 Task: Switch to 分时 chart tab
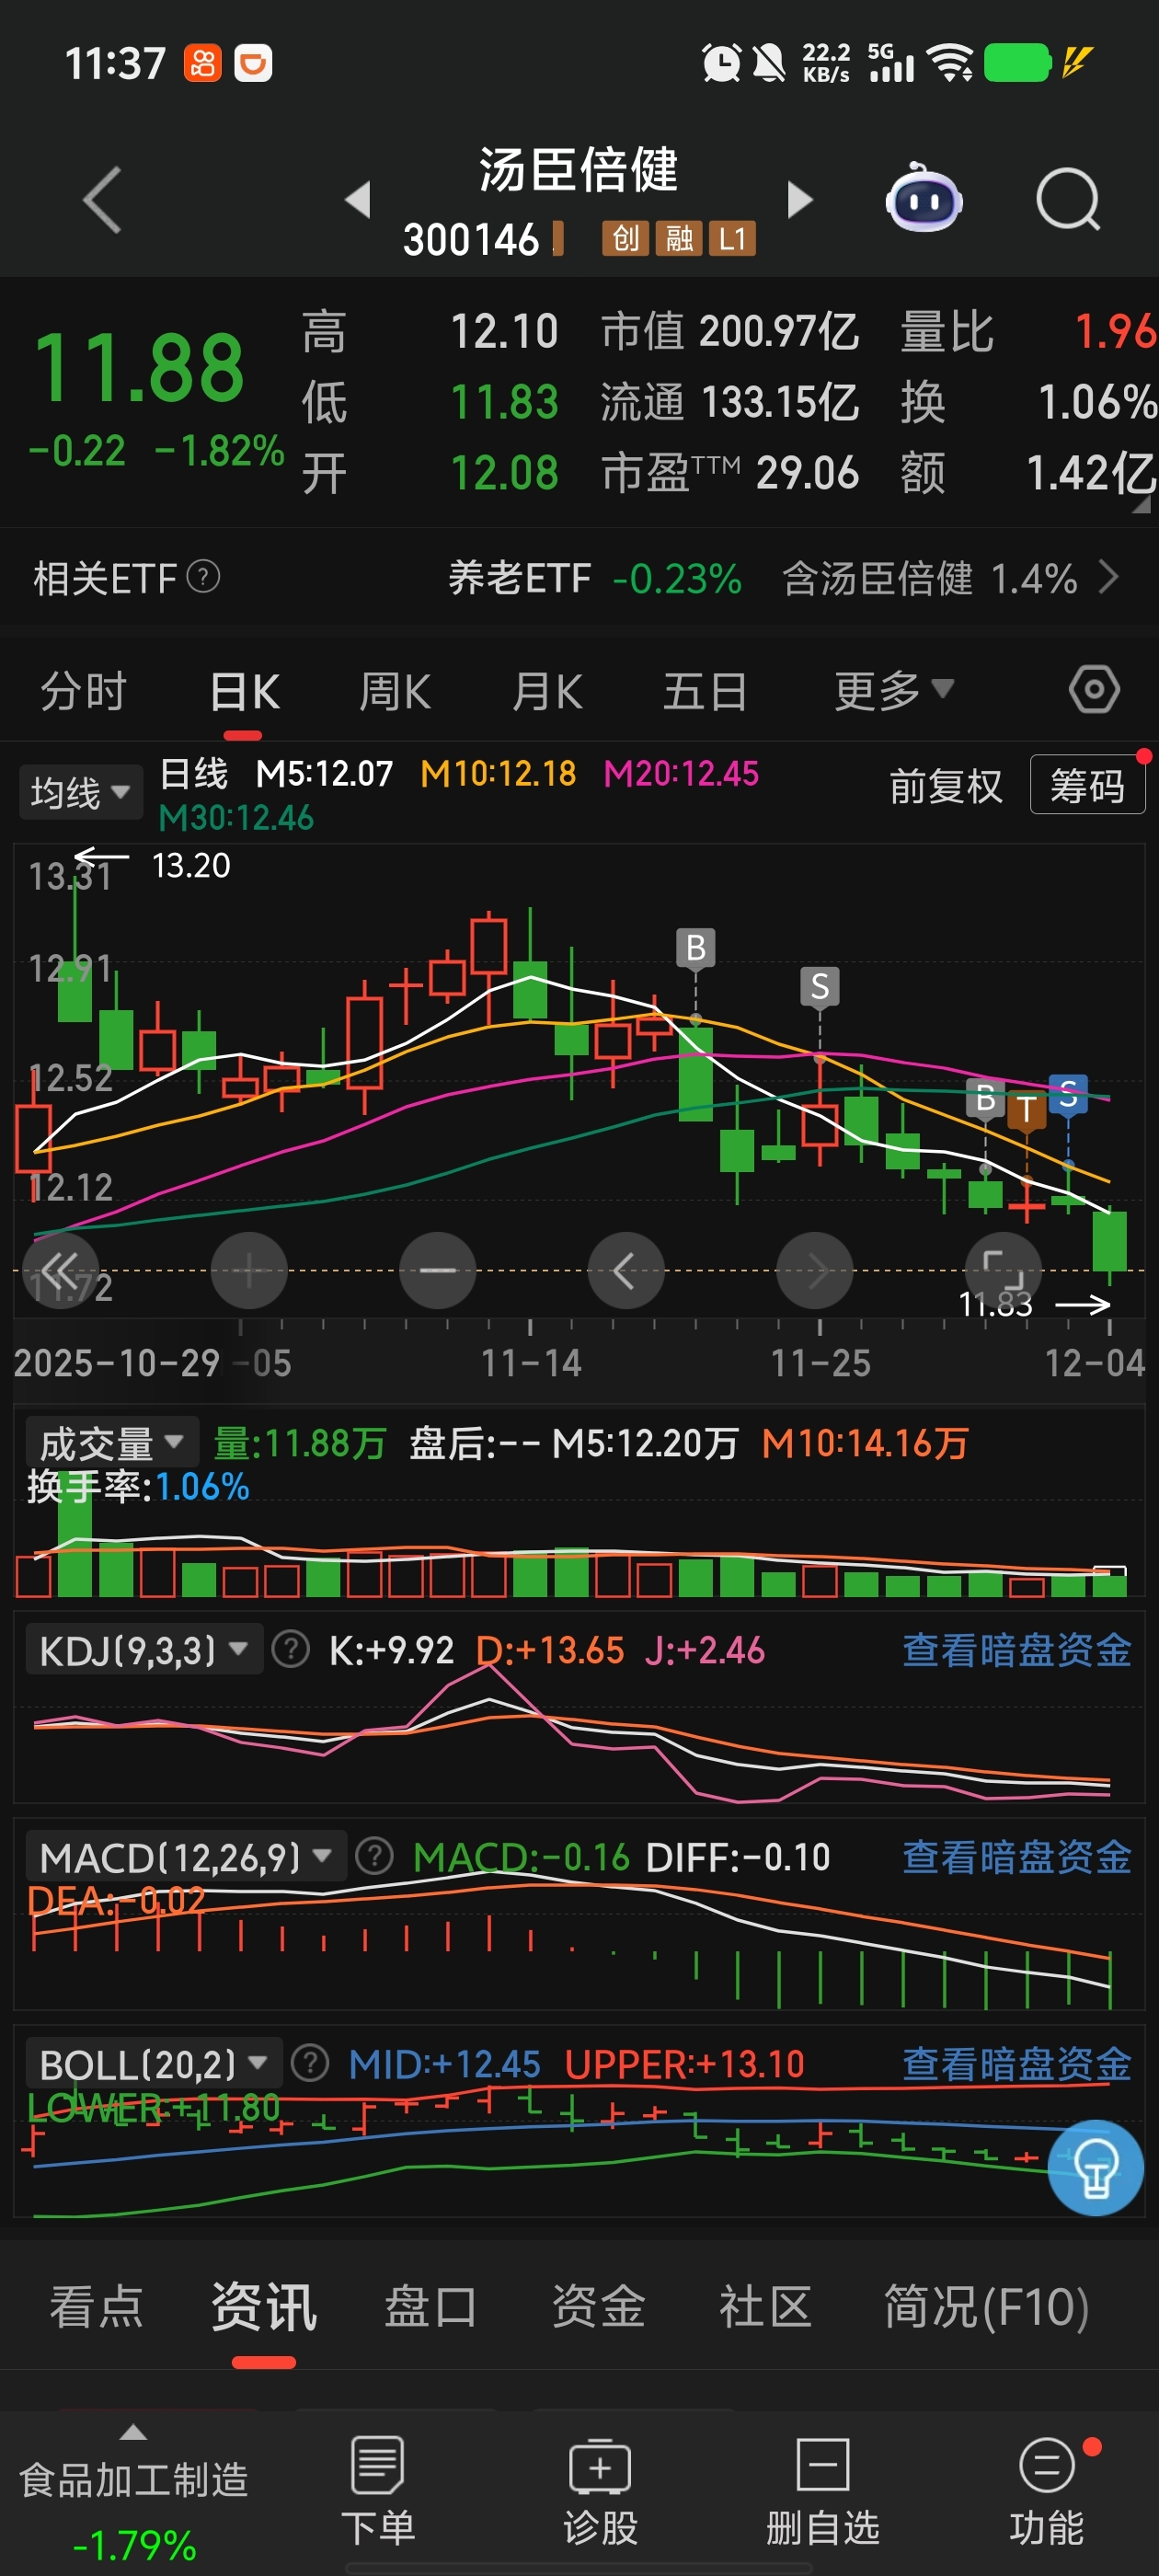83,691
